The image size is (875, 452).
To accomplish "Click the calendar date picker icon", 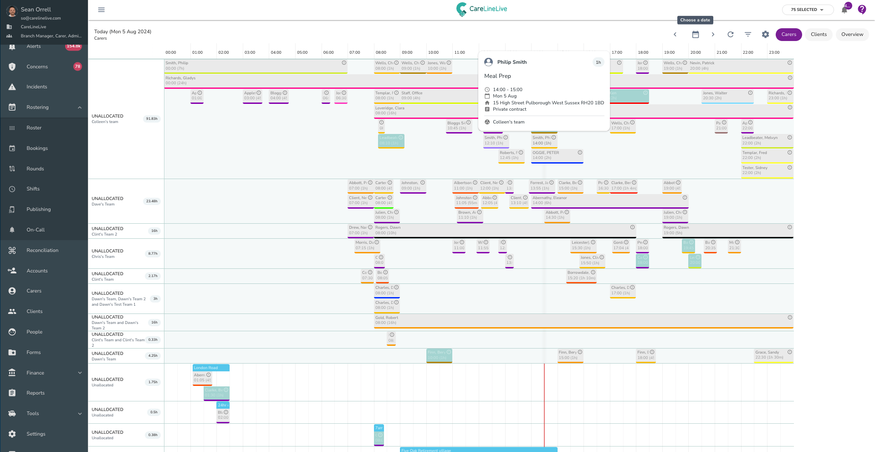I will [695, 35].
